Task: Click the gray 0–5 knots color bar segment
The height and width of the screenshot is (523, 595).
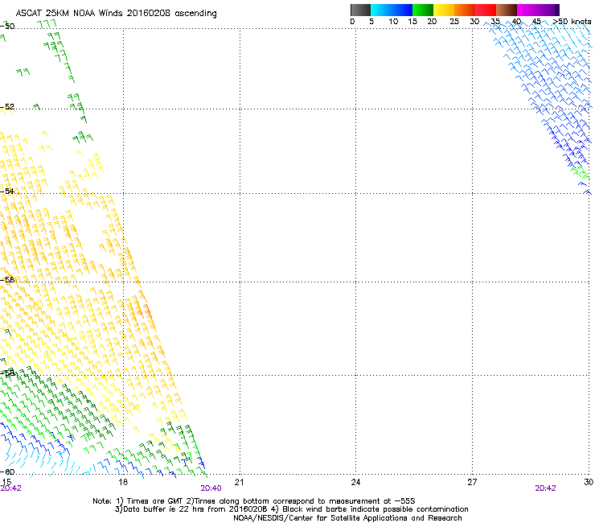Action: [360, 10]
